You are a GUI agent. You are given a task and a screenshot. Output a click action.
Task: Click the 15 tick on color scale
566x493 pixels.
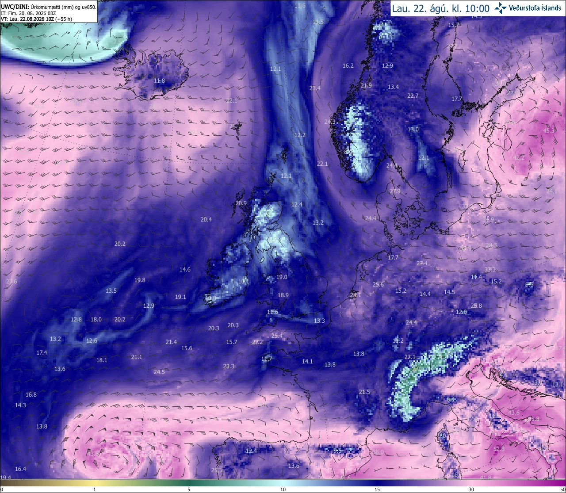click(377, 489)
